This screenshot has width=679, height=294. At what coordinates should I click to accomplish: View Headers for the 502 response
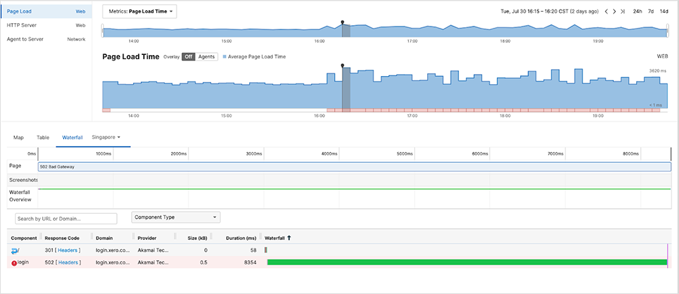click(x=69, y=263)
